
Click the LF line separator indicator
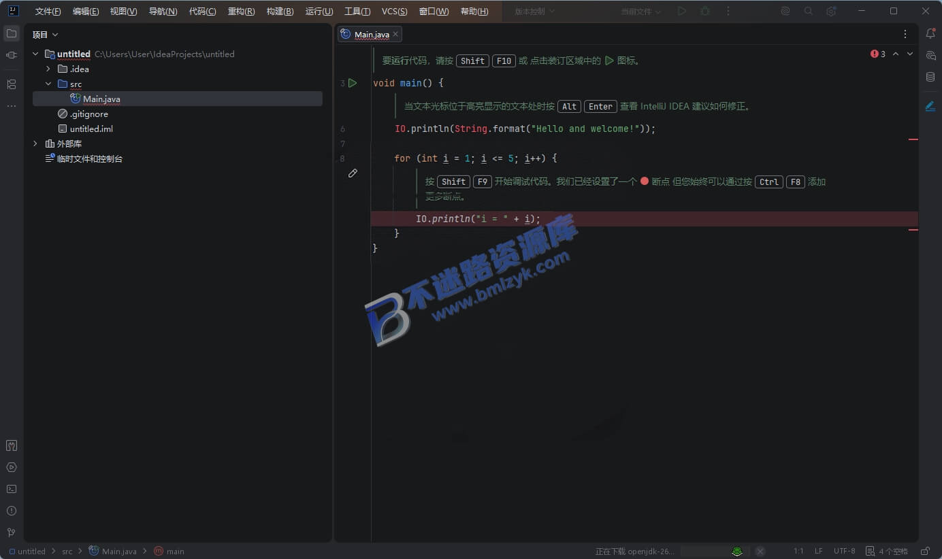pos(819,551)
